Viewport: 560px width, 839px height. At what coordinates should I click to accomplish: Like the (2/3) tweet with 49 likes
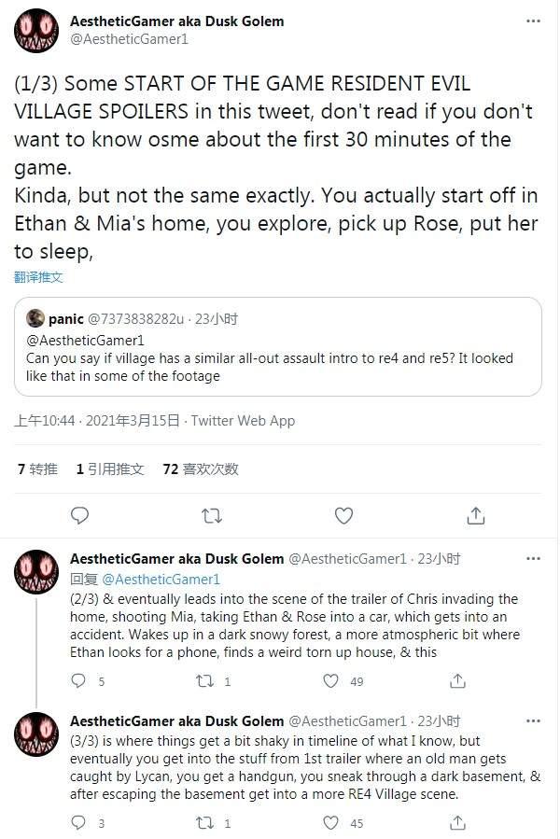[x=330, y=681]
